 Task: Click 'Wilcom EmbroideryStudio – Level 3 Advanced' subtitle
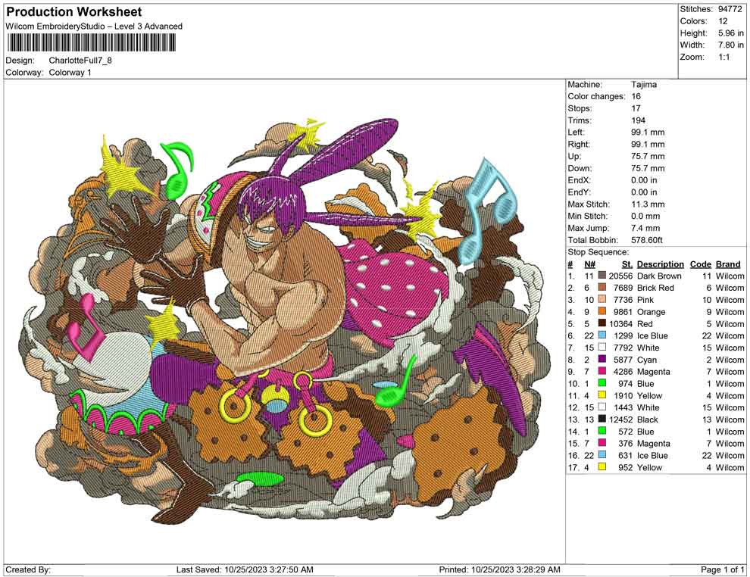coord(94,27)
